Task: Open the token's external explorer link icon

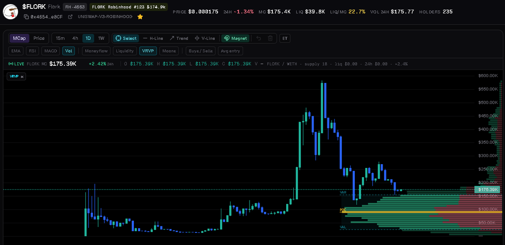Action: pos(70,17)
